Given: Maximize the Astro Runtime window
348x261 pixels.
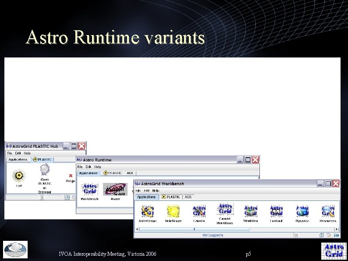Looking at the screenshot, I should pos(248,160).
